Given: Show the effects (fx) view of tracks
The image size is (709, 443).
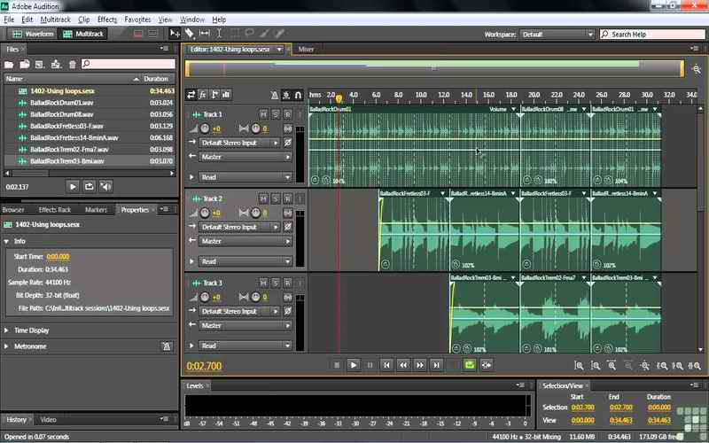Looking at the screenshot, I should coord(203,95).
